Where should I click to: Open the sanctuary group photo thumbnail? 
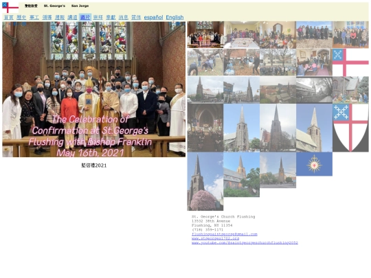[x=205, y=34]
